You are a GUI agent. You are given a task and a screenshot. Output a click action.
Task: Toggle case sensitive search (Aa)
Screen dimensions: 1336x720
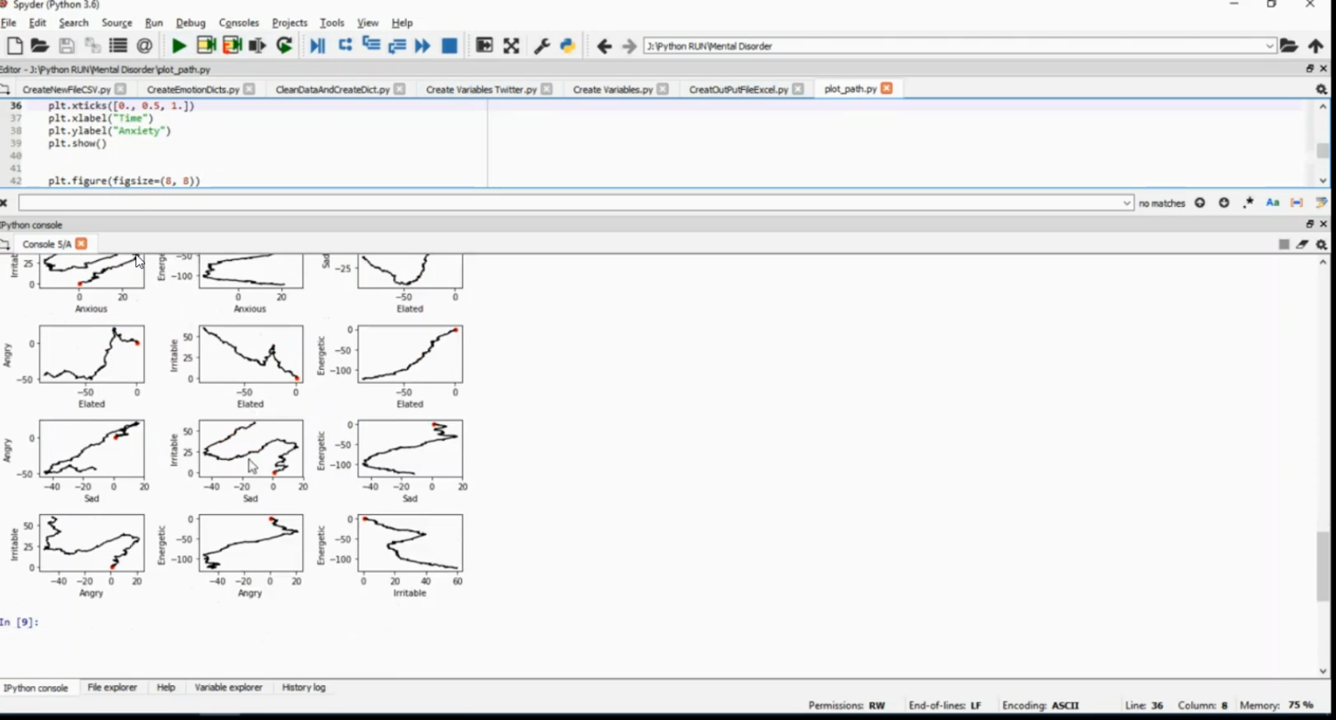click(1273, 203)
